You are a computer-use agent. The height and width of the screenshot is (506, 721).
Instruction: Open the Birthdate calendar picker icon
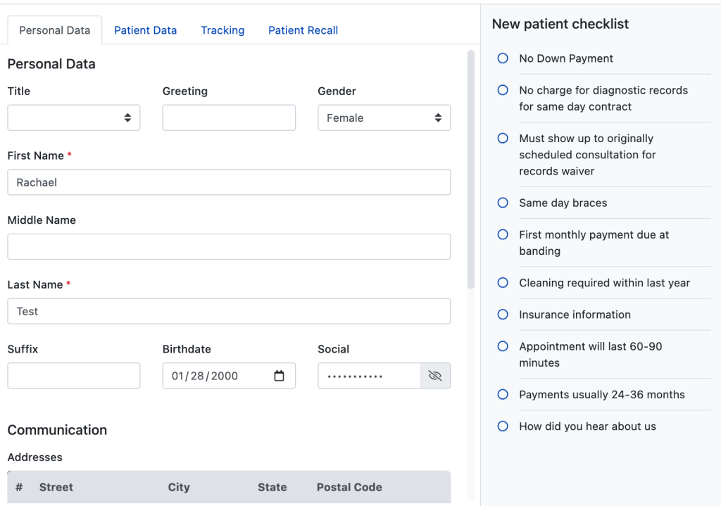pyautogui.click(x=280, y=376)
